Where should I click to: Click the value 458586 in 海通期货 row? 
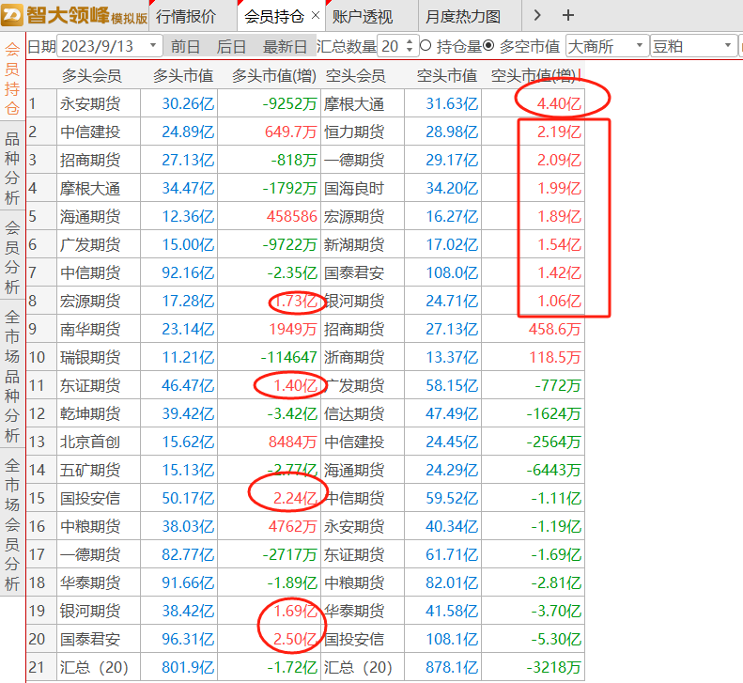click(x=291, y=217)
